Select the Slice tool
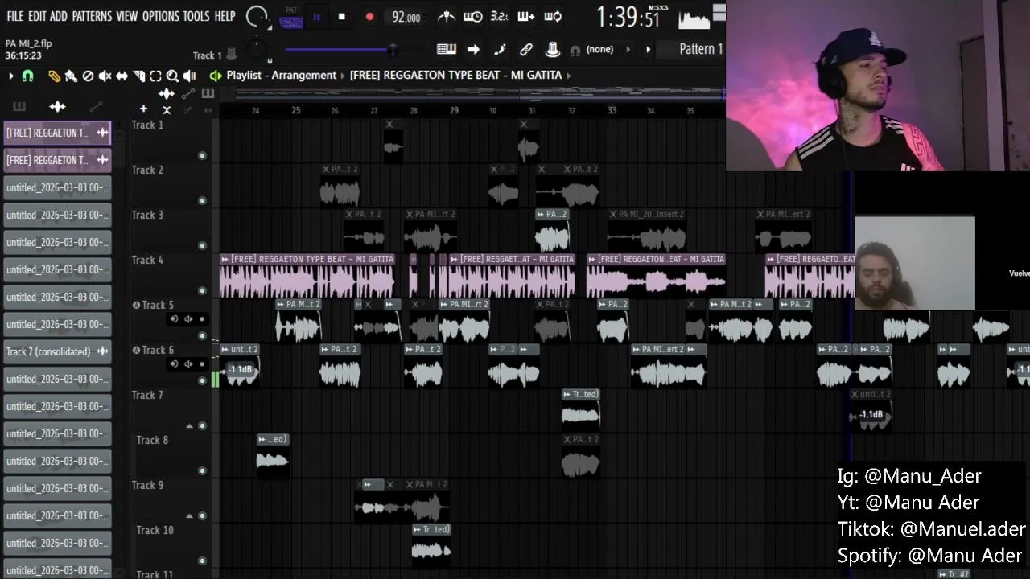This screenshot has width=1030, height=579. (x=138, y=76)
